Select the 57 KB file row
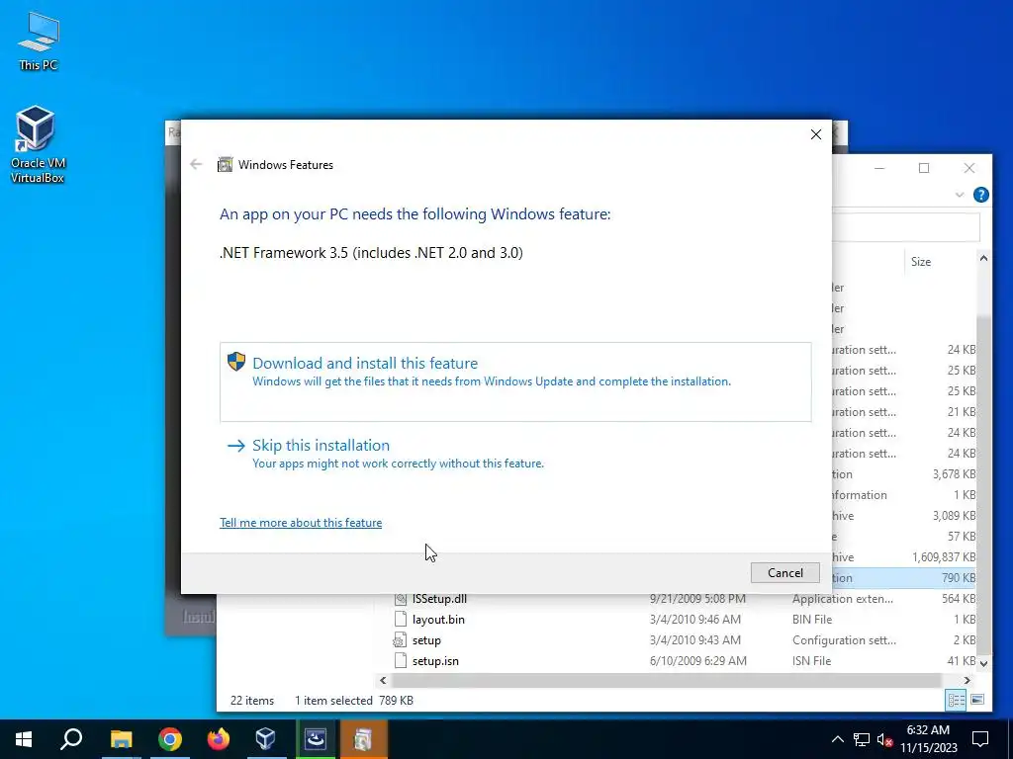Screen dimensions: 1013x759 (x=904, y=537)
